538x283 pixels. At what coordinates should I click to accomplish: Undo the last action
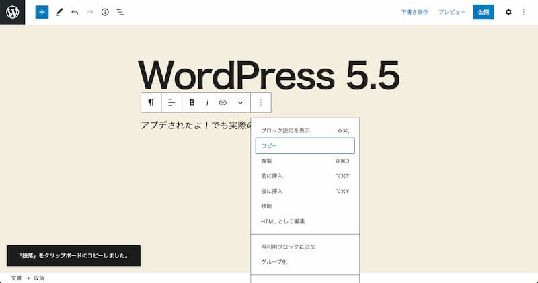75,12
